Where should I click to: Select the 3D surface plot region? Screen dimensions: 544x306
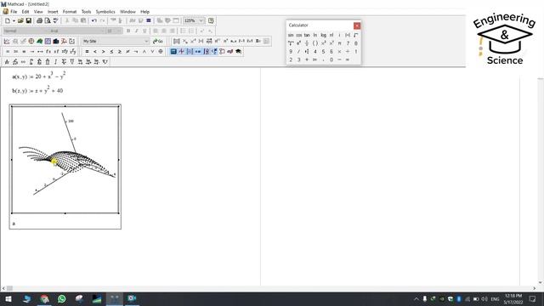(65, 160)
